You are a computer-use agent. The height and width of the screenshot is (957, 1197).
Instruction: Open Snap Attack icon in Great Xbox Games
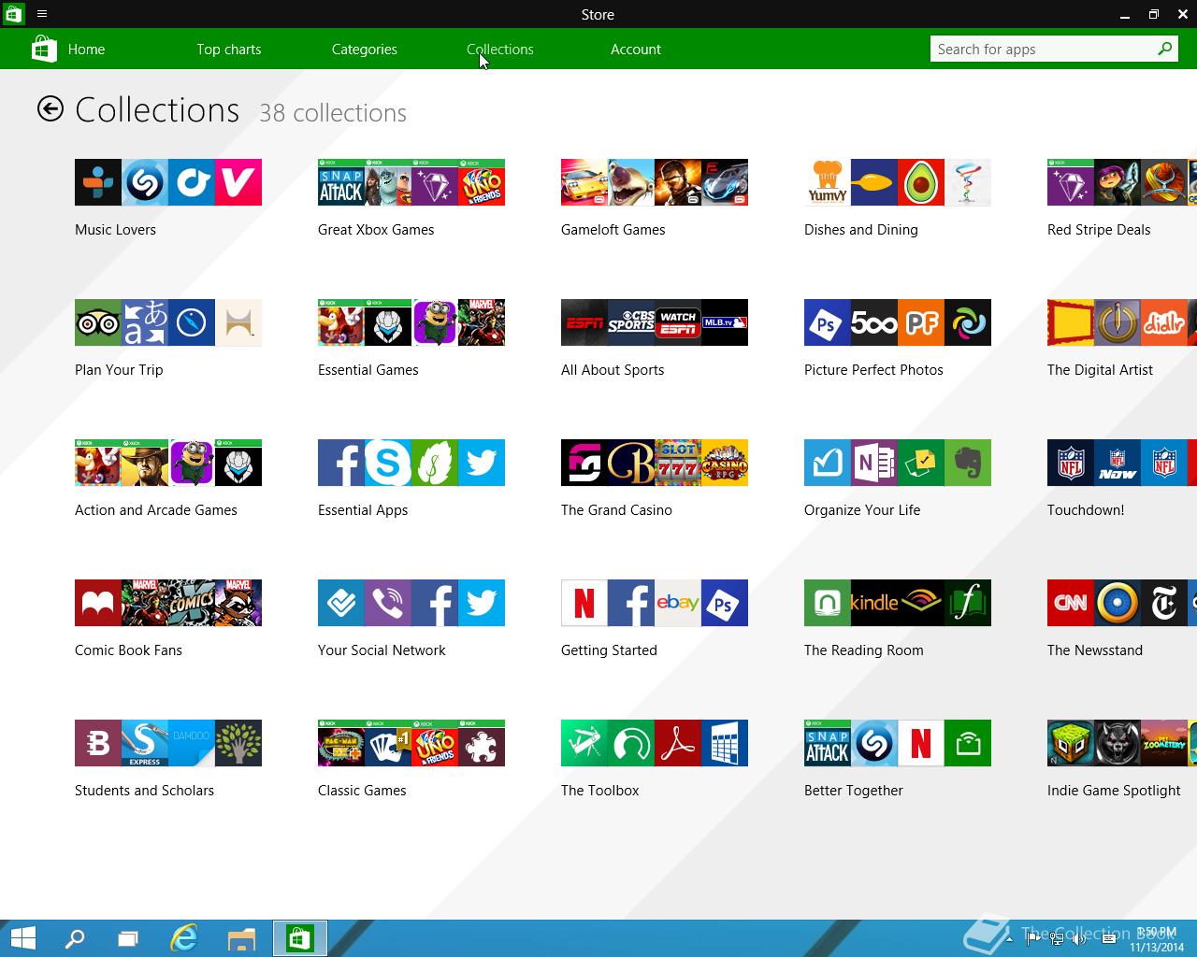pos(341,182)
